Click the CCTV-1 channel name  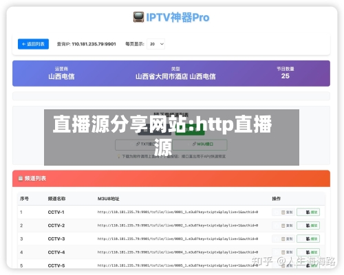(x=56, y=212)
